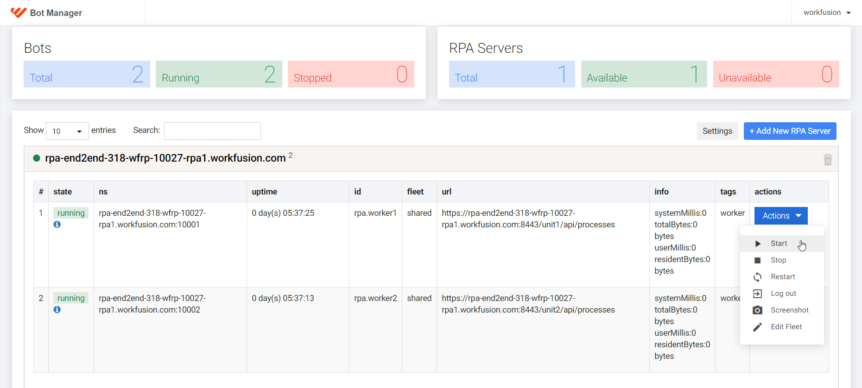Screen dimensions: 862x388
Task: Click the unit2/api/processes URL
Action: 528,304
